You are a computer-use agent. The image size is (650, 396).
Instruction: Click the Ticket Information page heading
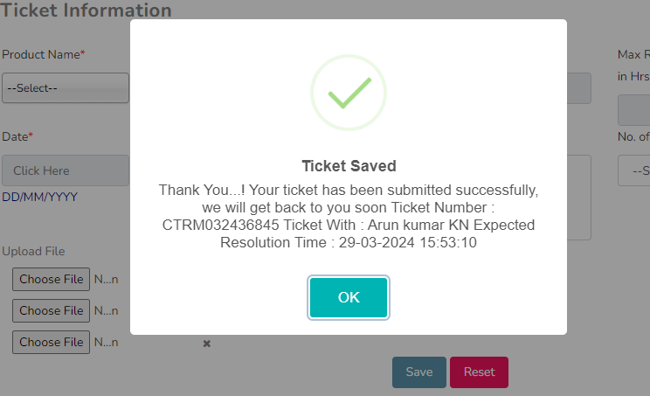tap(86, 10)
